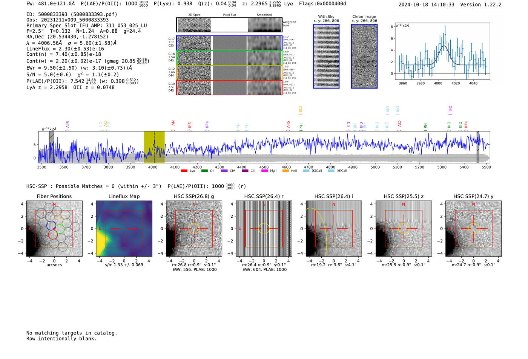Image resolution: width=528 pixels, height=359 pixels.
Task: Click the Cont(n) = 7.40(±0.85)e-18 line
Action: (64, 54)
